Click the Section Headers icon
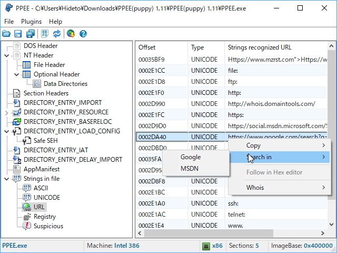This screenshot has height=253, width=337. coord(17,93)
